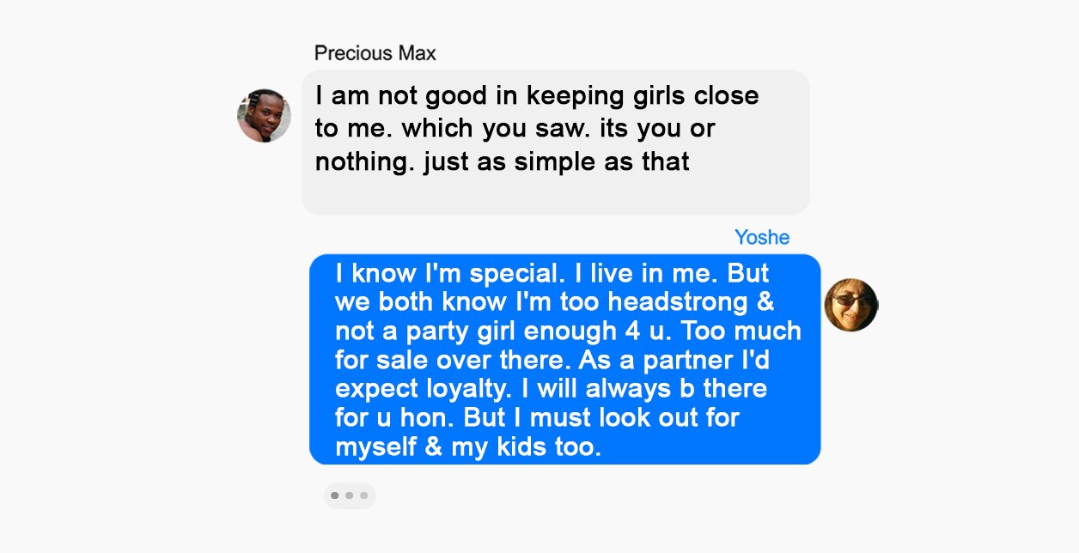Click the sunglasses in Yoshe's avatar photo
Viewport: 1079px width, 553px height.
(x=850, y=298)
